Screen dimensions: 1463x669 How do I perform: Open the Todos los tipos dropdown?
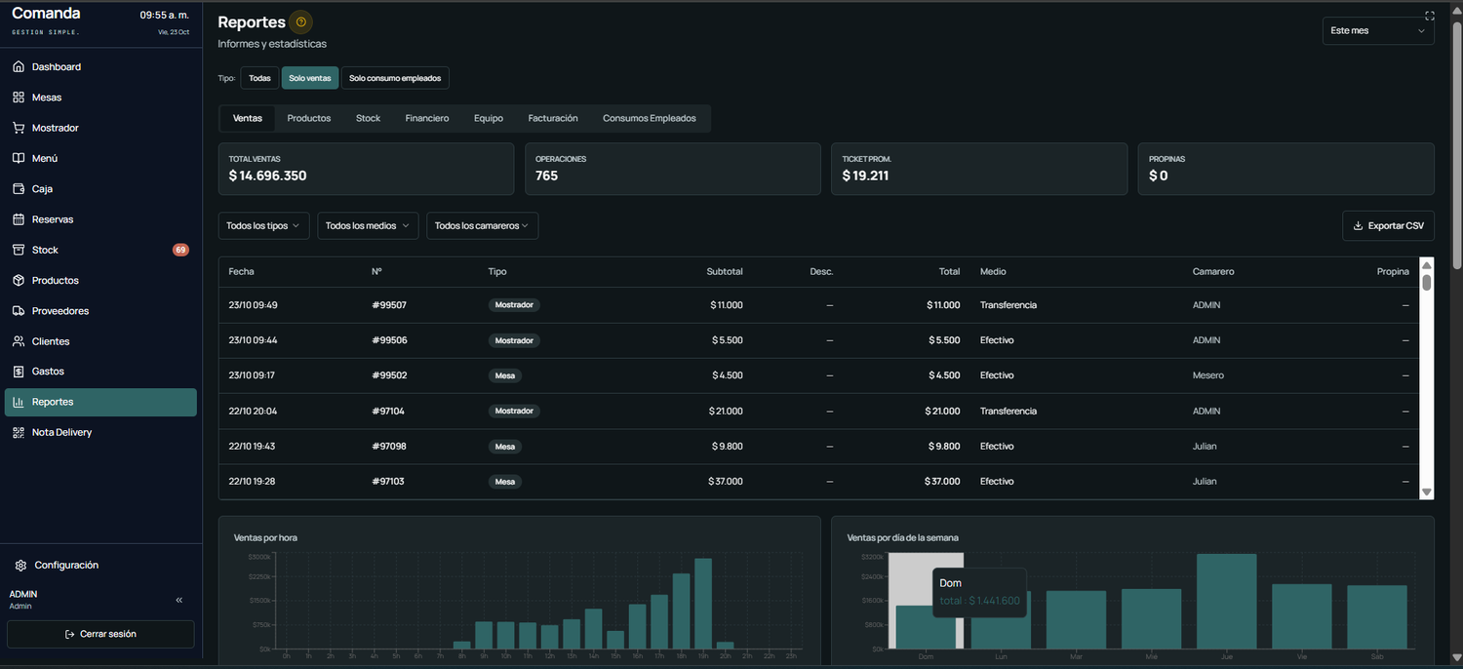click(264, 225)
